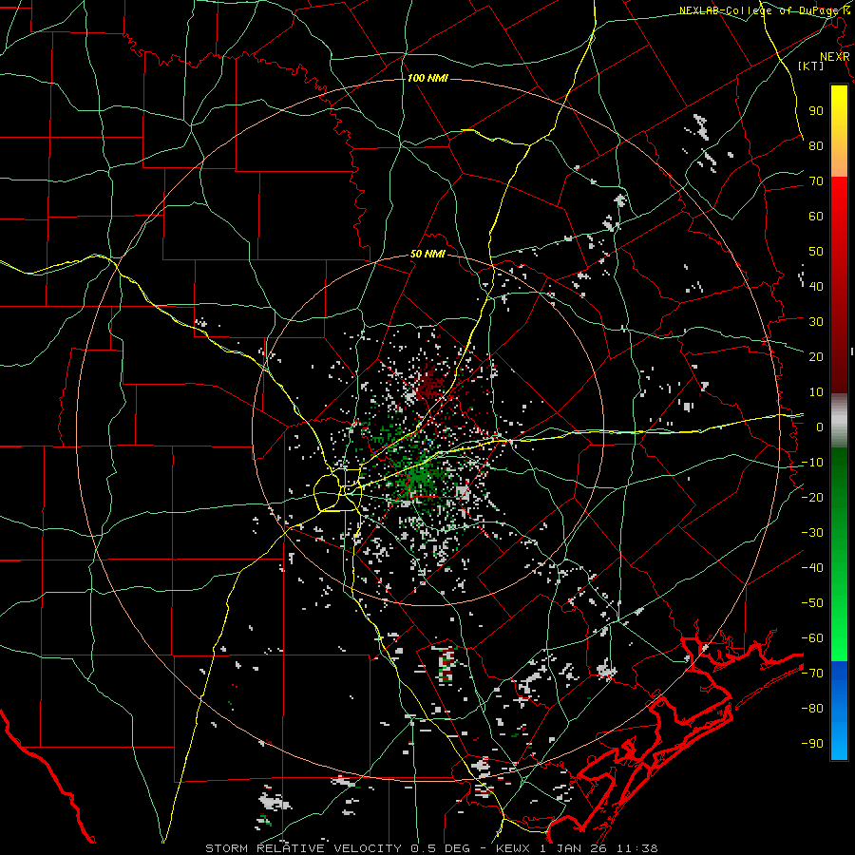Click the -60 value on the velocity scale

[x=812, y=638]
